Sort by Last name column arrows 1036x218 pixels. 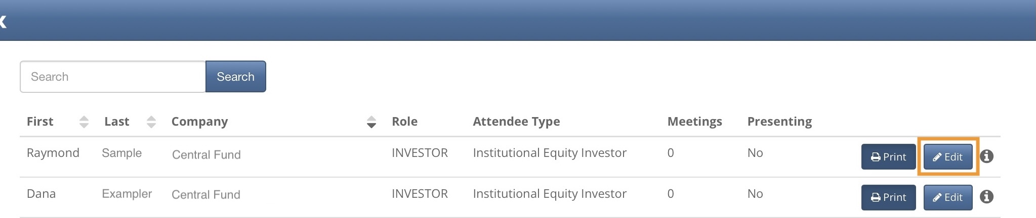pos(151,122)
